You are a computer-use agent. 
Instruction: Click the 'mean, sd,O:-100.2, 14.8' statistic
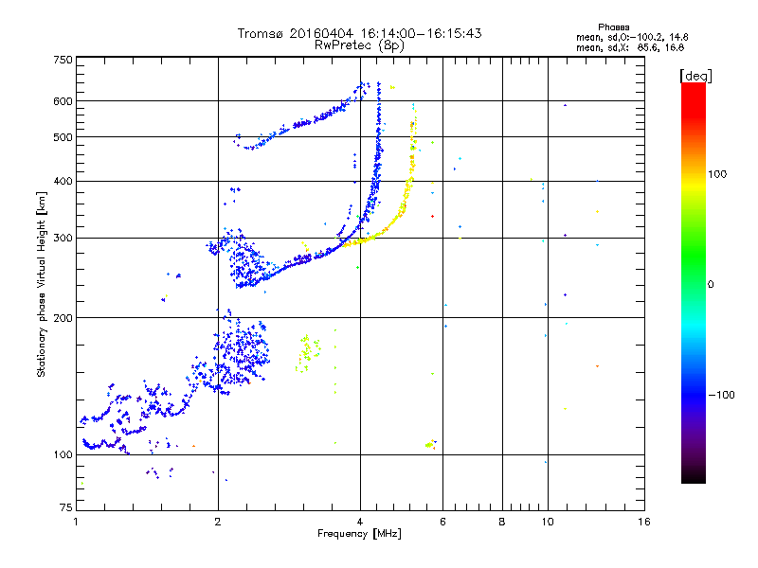632,37
